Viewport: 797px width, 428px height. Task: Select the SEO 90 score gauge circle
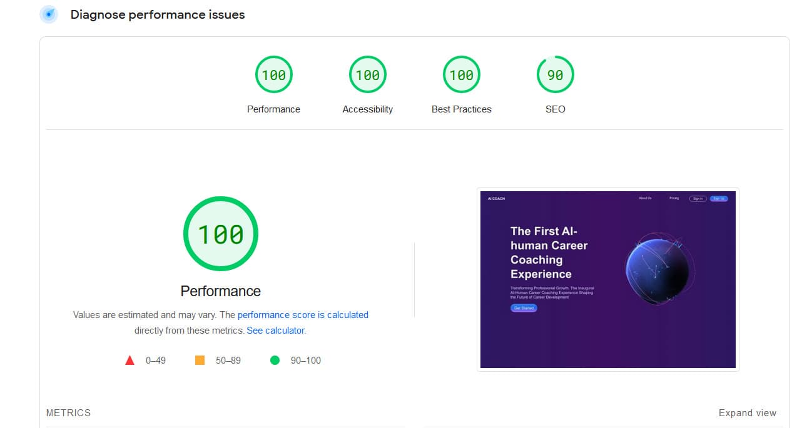pos(555,75)
